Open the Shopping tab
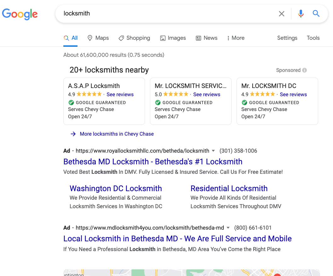 (134, 38)
